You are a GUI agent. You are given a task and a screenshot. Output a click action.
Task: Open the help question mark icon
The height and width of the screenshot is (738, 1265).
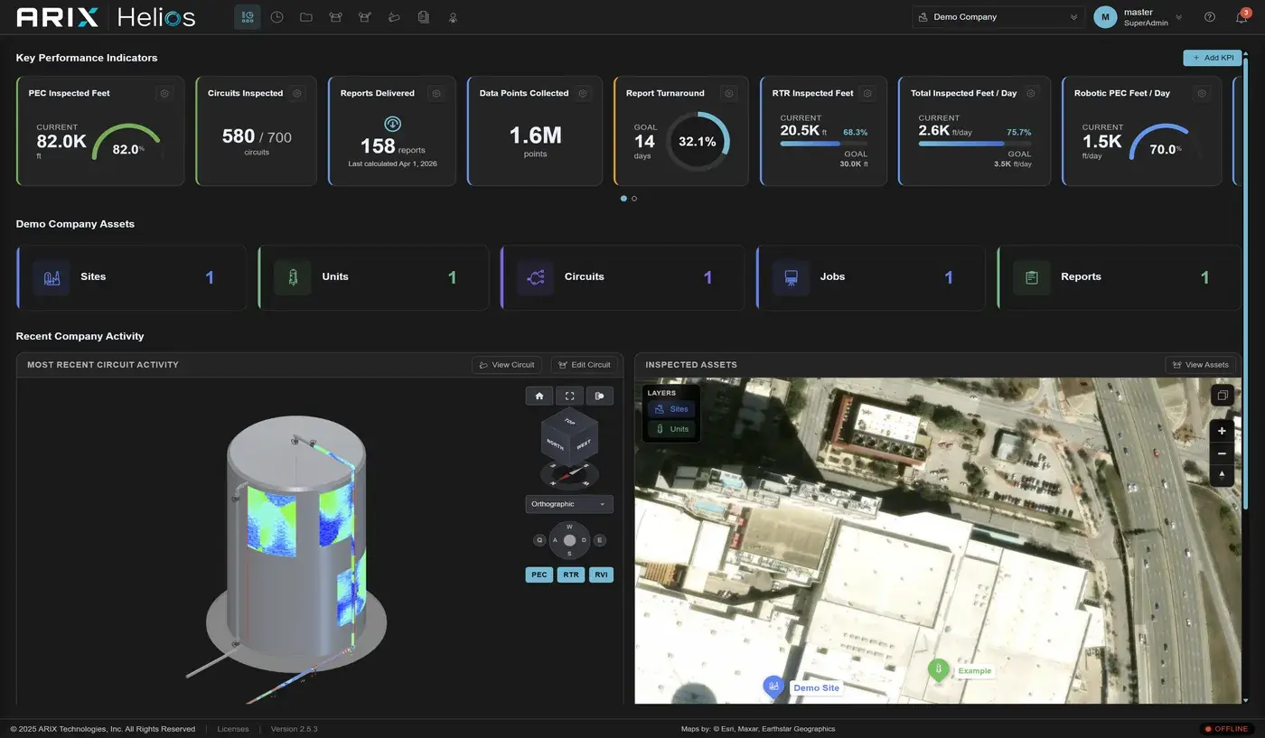1210,17
